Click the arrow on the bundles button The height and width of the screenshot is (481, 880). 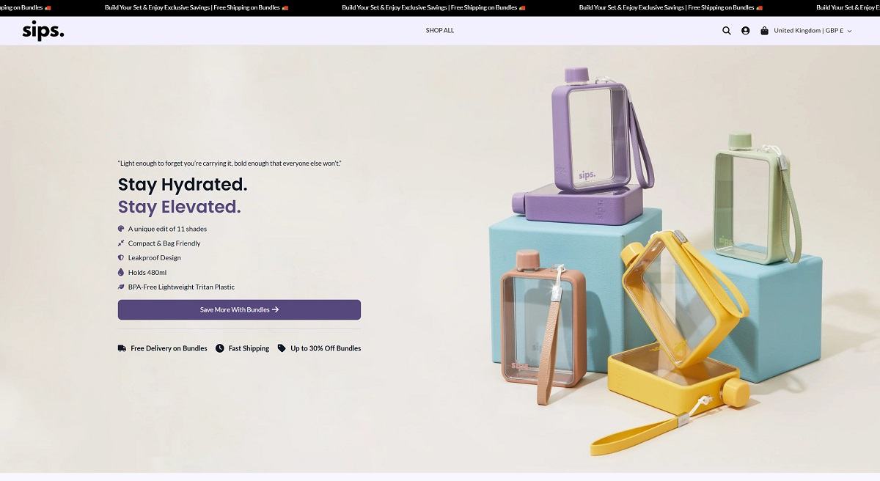pos(276,309)
